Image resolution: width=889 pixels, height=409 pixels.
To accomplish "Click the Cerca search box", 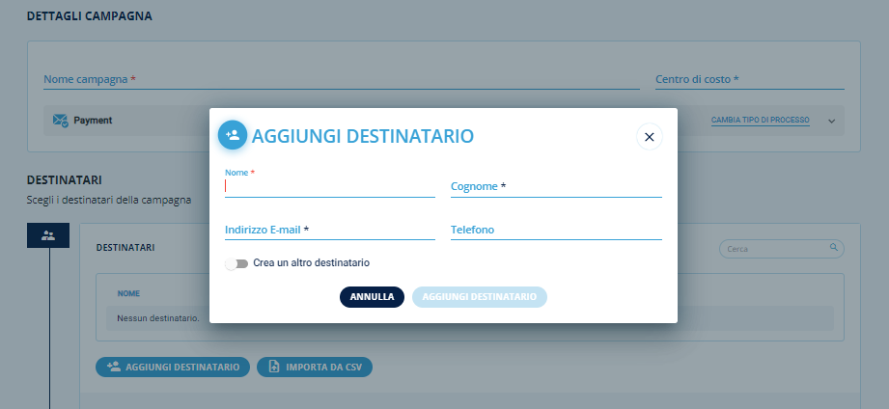I will (x=775, y=249).
